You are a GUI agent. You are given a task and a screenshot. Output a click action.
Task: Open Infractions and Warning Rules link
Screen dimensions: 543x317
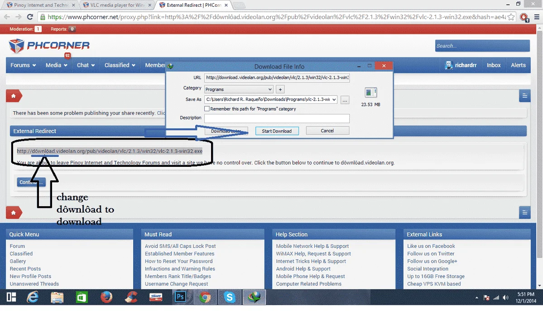click(x=180, y=269)
